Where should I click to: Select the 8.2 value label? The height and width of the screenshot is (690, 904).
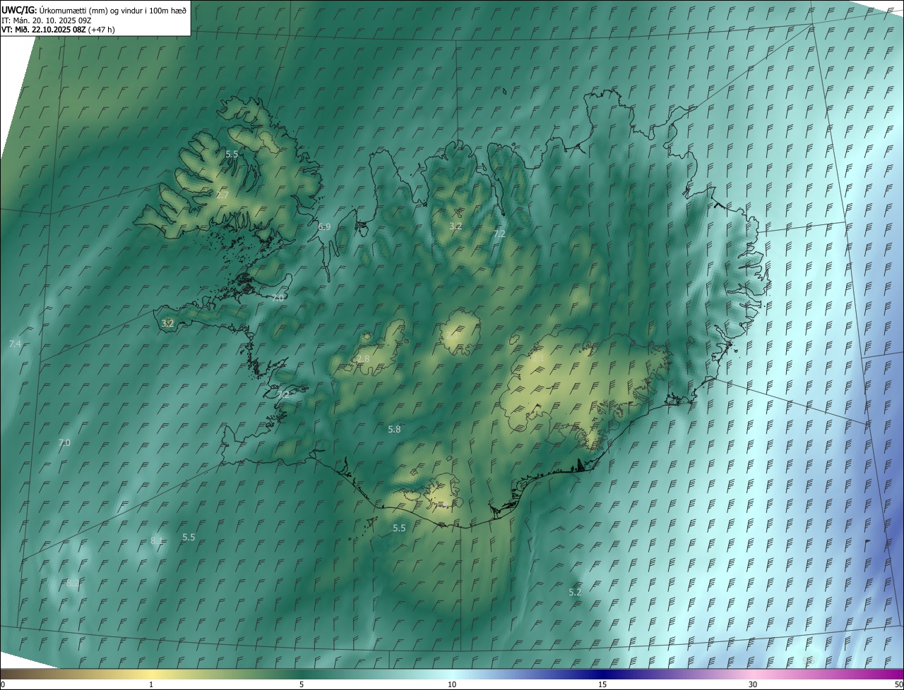73,583
